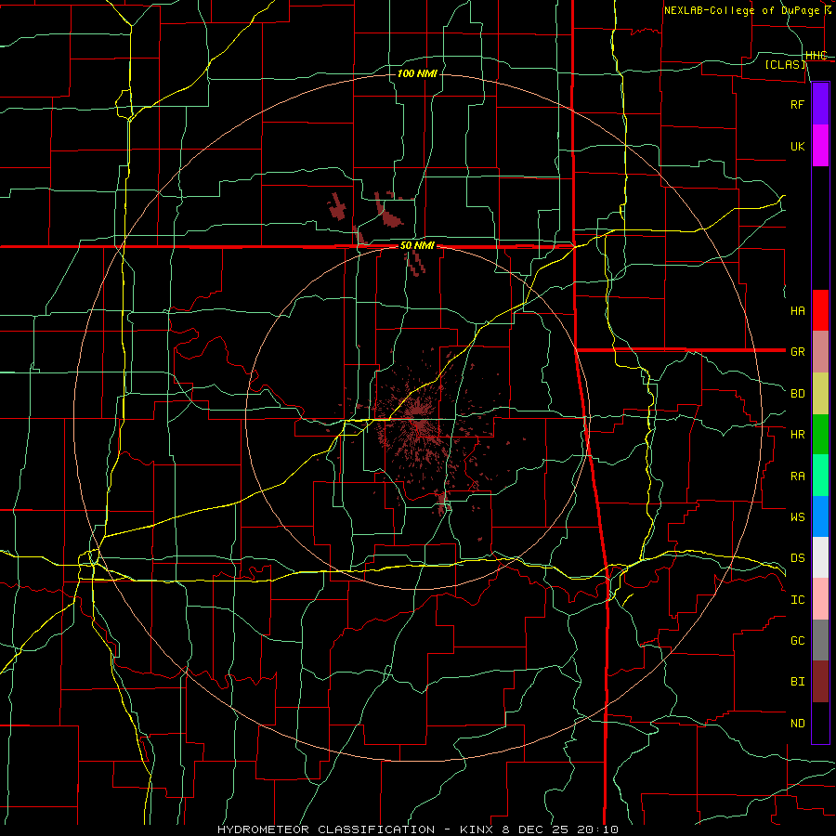Screen dimensions: 836x836
Task: Click the RA legend label
Action: click(797, 477)
